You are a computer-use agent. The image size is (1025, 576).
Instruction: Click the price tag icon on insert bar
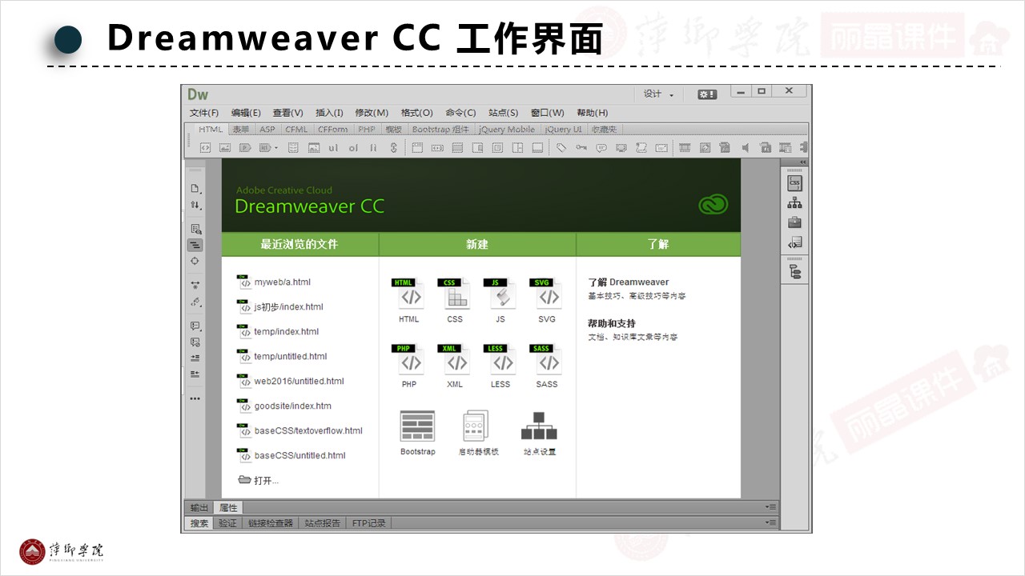click(x=561, y=148)
